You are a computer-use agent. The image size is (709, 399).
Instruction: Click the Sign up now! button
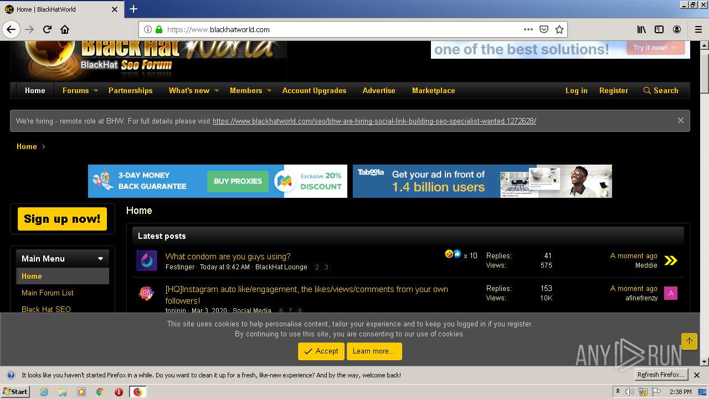[x=62, y=219]
